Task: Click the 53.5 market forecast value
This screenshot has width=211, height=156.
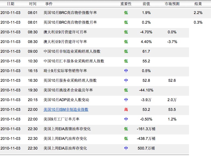Action: click(172, 109)
